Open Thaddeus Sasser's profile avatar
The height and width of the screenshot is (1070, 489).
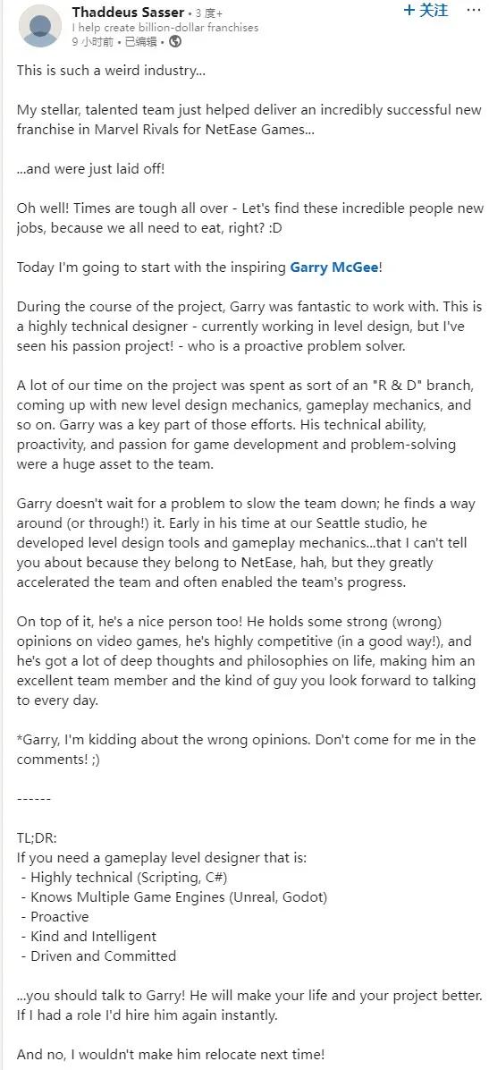tap(40, 26)
